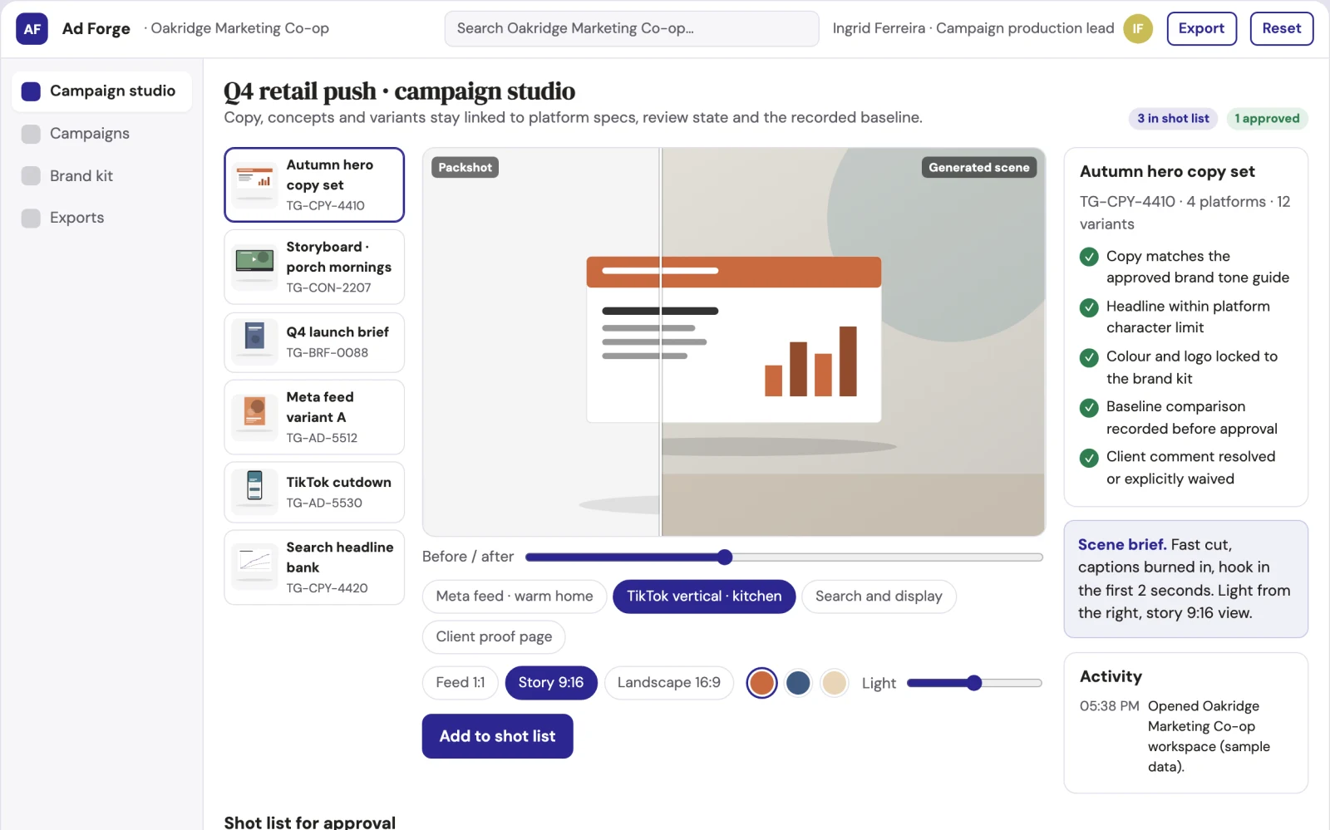Select TikTok vertical · kitchen chip
This screenshot has height=830, width=1330.
click(704, 597)
